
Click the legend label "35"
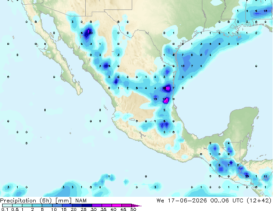point(103,209)
